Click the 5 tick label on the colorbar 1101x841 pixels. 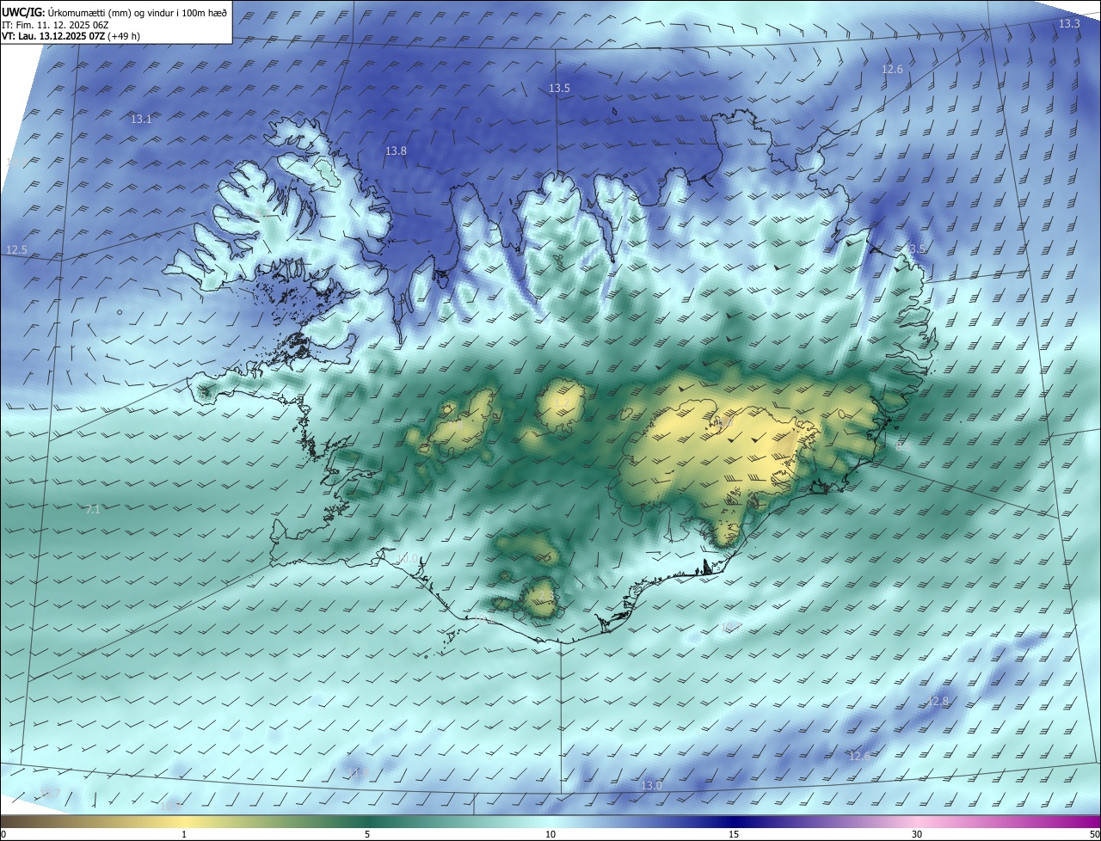click(367, 834)
